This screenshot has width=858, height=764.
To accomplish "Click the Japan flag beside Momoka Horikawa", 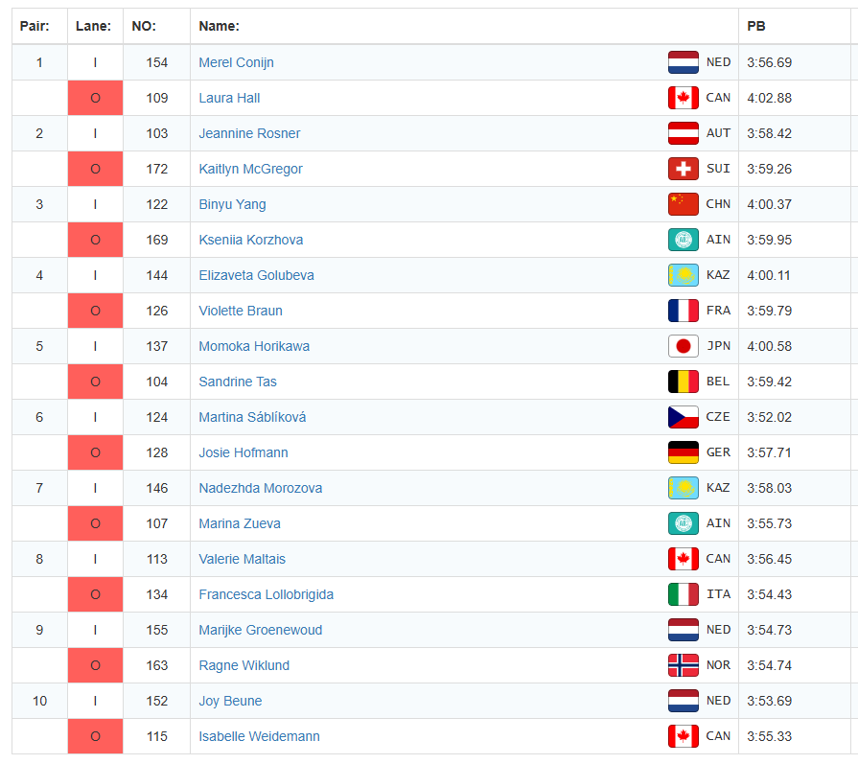I will coord(683,346).
